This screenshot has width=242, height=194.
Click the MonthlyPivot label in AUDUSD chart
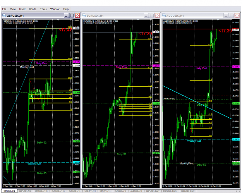pyautogui.click(x=187, y=163)
